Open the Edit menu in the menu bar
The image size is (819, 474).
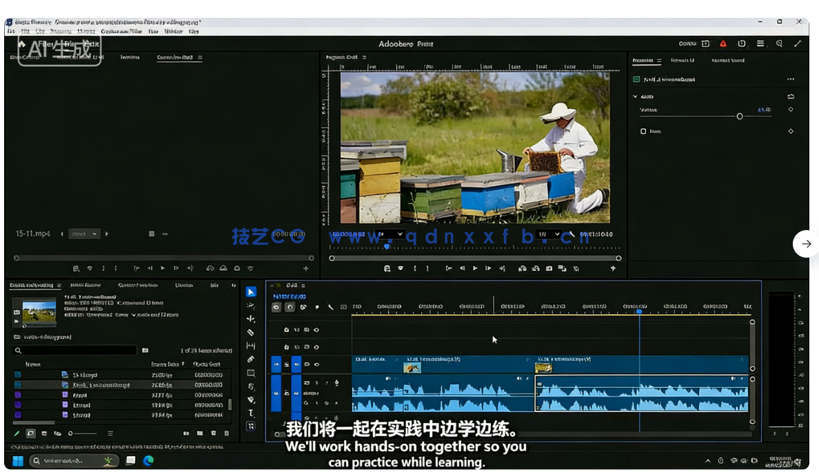(x=22, y=30)
